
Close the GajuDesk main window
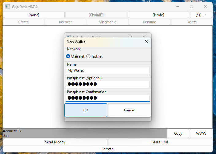point(206,6)
